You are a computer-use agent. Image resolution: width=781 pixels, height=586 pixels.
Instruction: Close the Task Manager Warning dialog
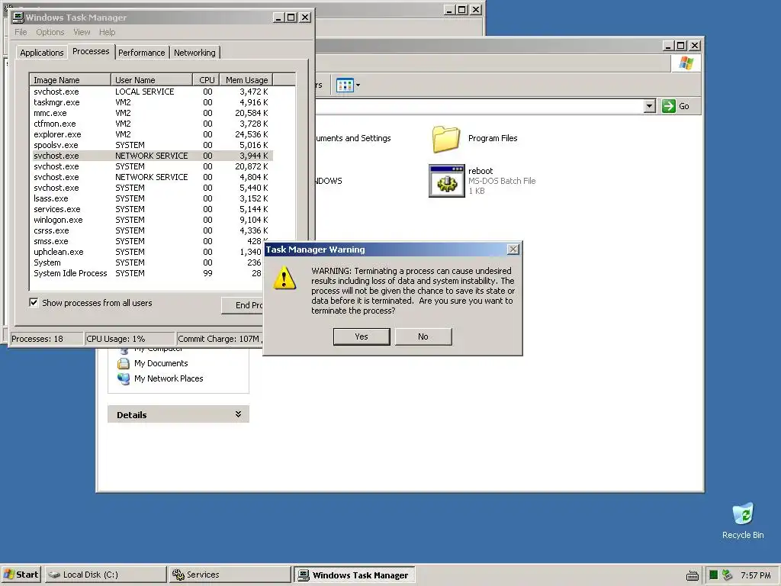point(513,250)
